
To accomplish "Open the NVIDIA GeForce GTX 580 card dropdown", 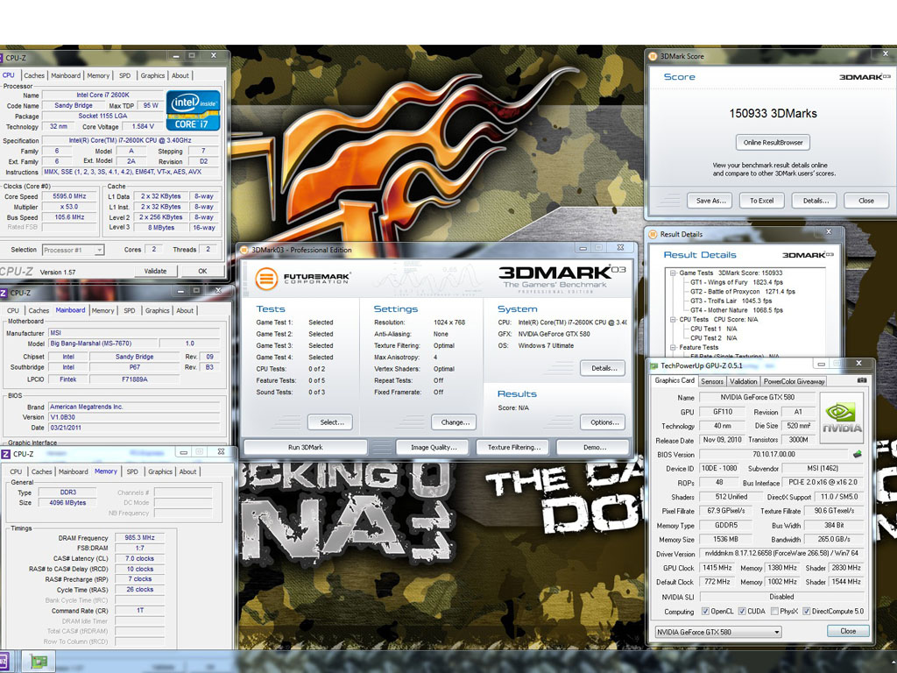I will tap(718, 632).
